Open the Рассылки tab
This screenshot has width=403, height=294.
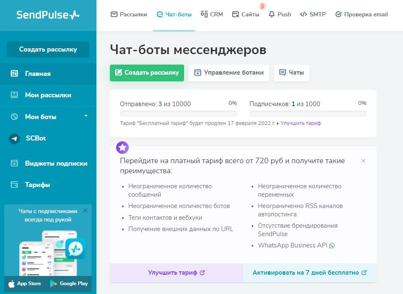coord(129,14)
